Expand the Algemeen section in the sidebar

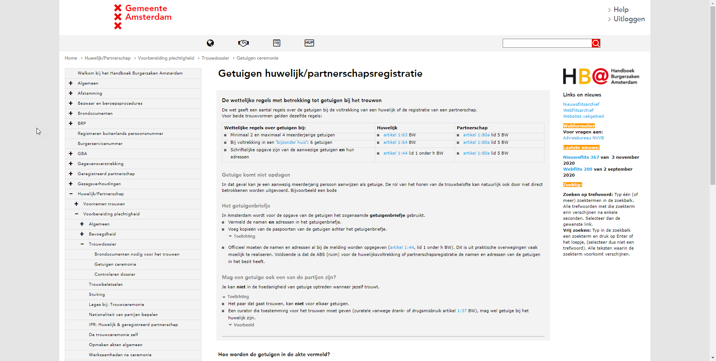tap(70, 83)
